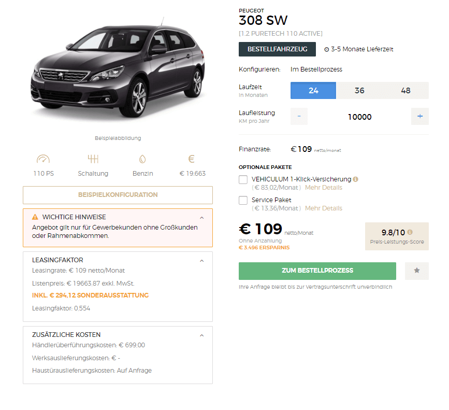Screen dimensions: 449x410
Task: Open info icon beside VEHICULUM 1-Klick-Versicherung
Action: pyautogui.click(x=356, y=179)
